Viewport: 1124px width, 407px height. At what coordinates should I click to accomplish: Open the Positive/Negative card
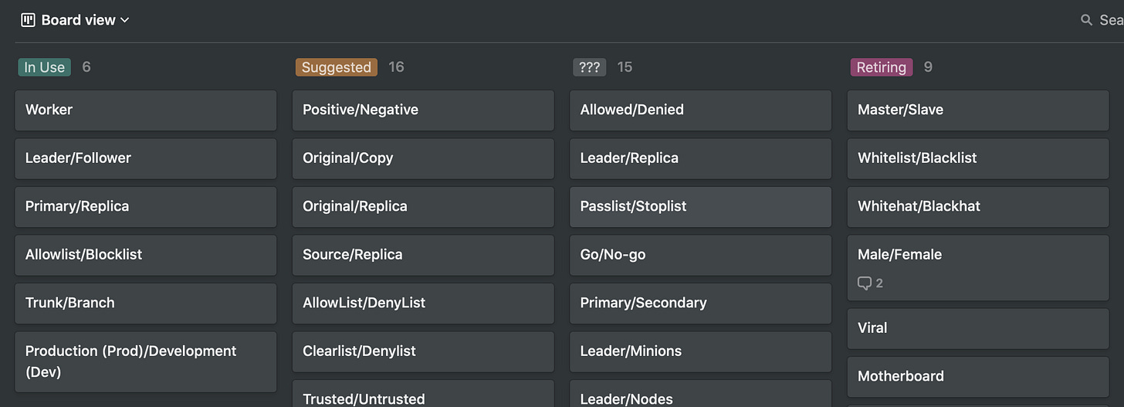click(x=423, y=110)
